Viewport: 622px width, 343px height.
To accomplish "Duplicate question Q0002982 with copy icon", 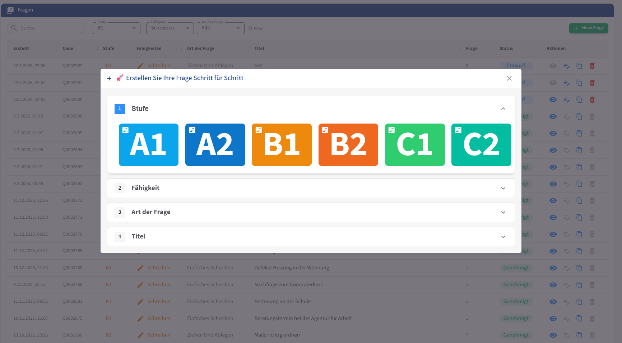I will (579, 66).
